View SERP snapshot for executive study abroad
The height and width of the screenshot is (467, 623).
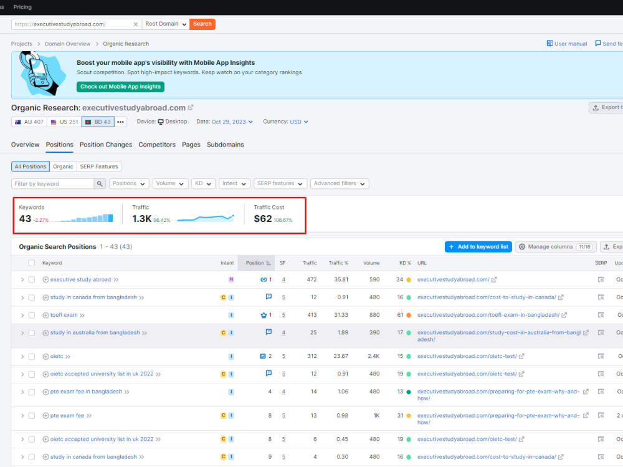[x=601, y=280]
